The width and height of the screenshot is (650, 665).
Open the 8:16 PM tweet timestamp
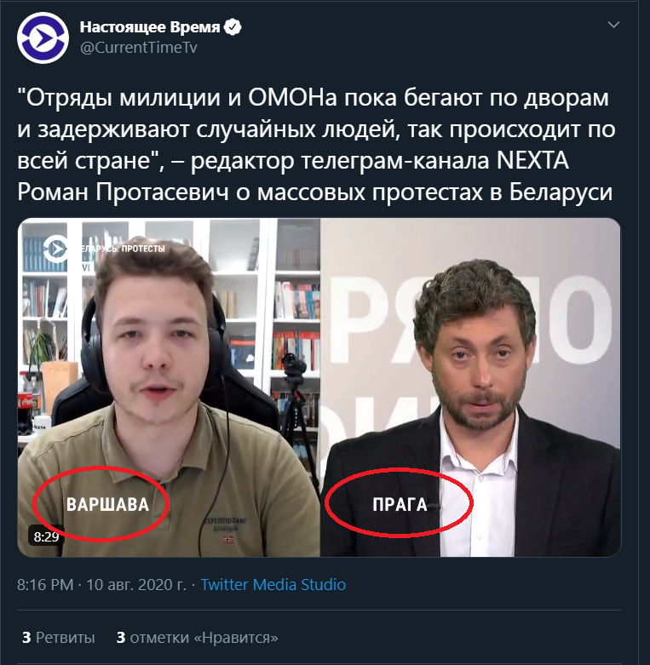pyautogui.click(x=45, y=584)
